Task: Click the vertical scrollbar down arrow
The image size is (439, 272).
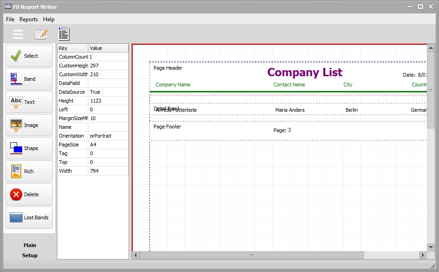Action: [431, 247]
